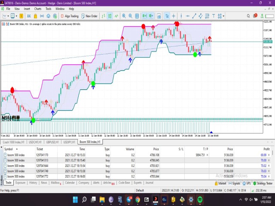Close the first trade row's profit X
The image size is (275, 206).
[x=269, y=155]
